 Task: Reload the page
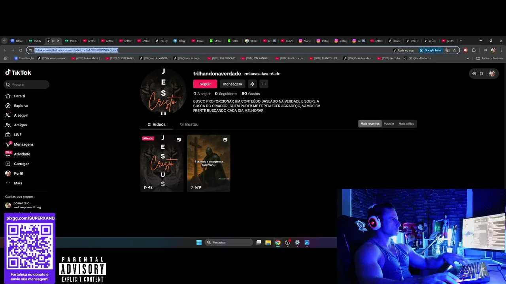[21, 50]
